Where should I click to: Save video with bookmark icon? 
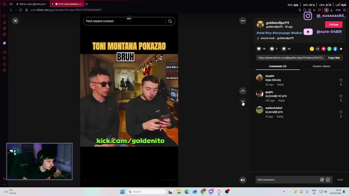[x=284, y=49]
